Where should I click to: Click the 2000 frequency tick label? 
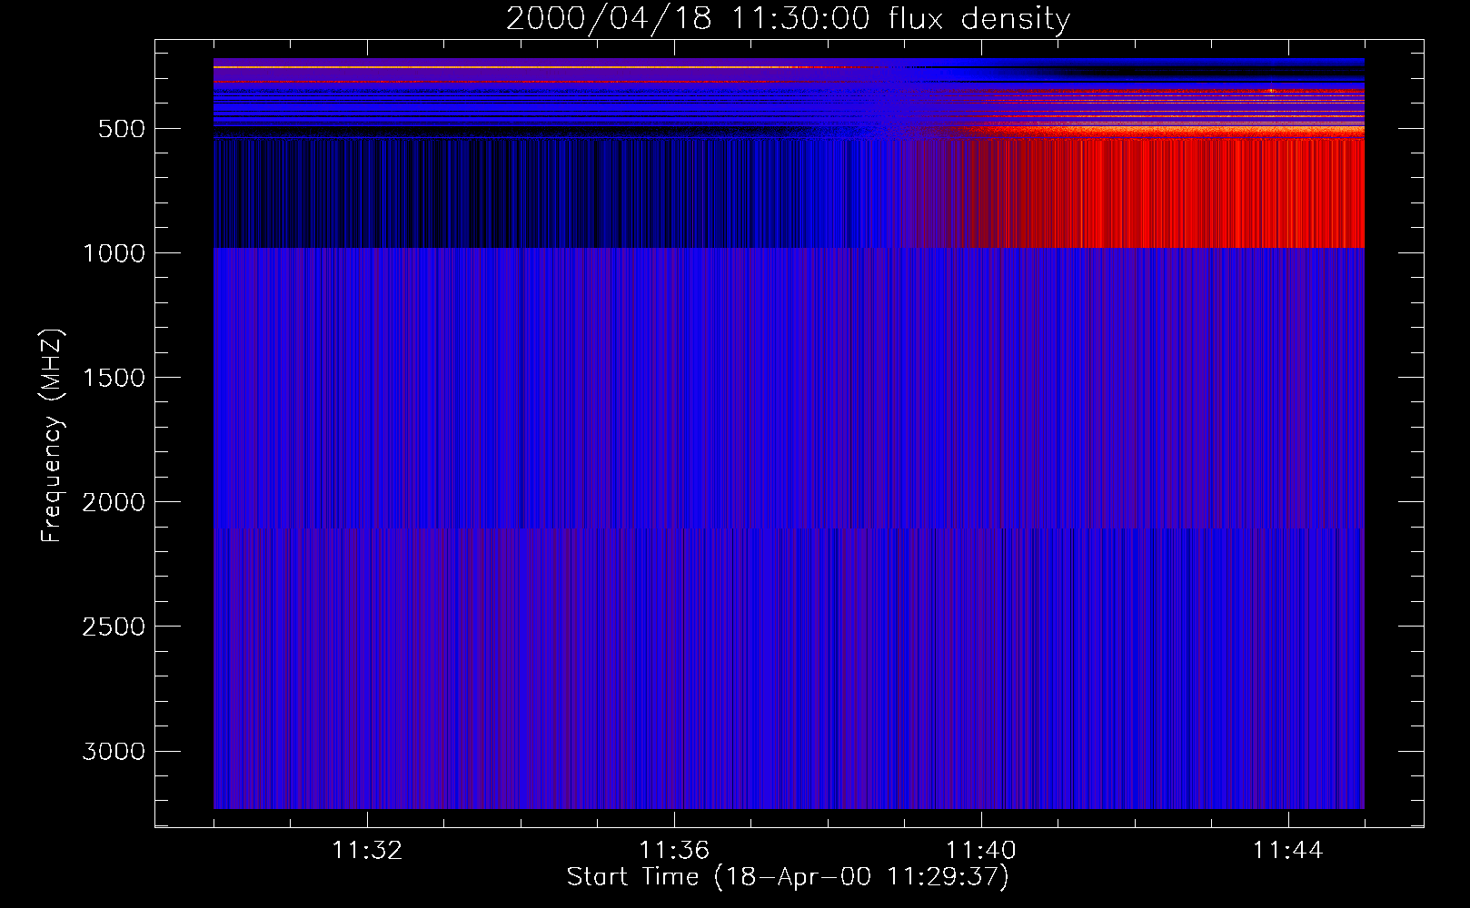[x=114, y=502]
